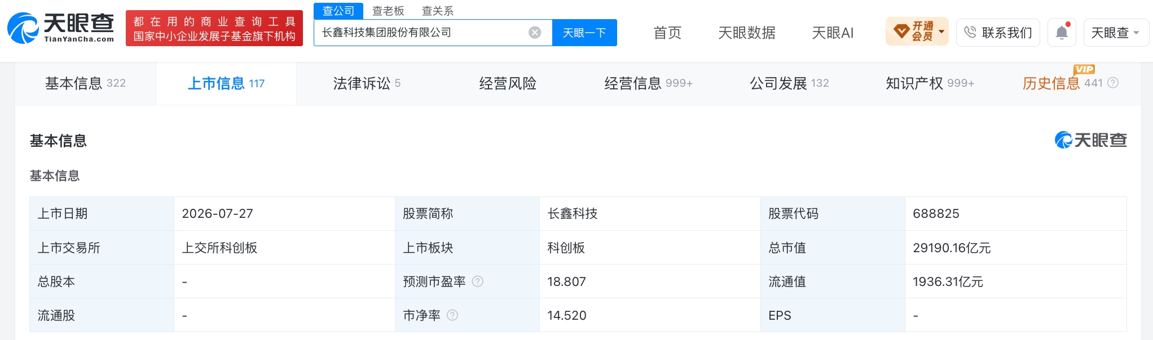The width and height of the screenshot is (1153, 340).
Task: Click the 天眼一下 search button
Action: coord(584,33)
